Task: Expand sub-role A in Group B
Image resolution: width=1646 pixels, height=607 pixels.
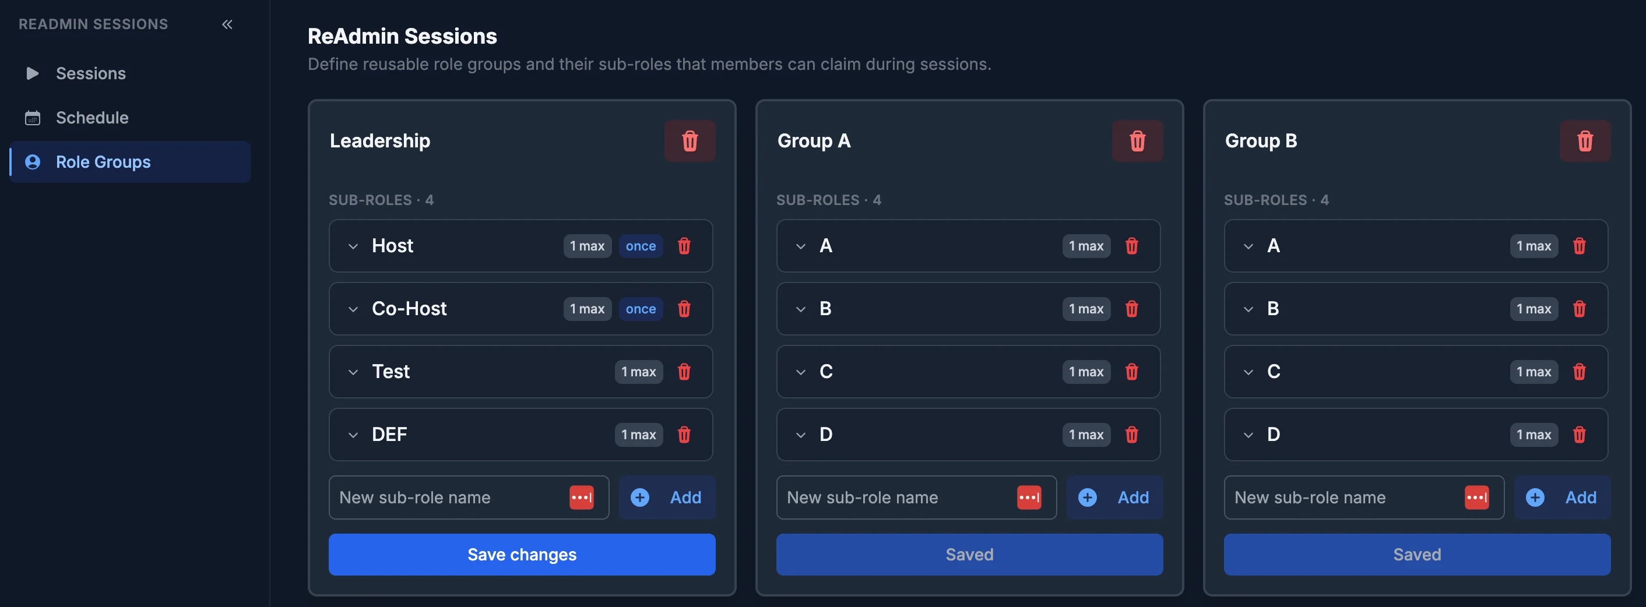Action: tap(1248, 246)
